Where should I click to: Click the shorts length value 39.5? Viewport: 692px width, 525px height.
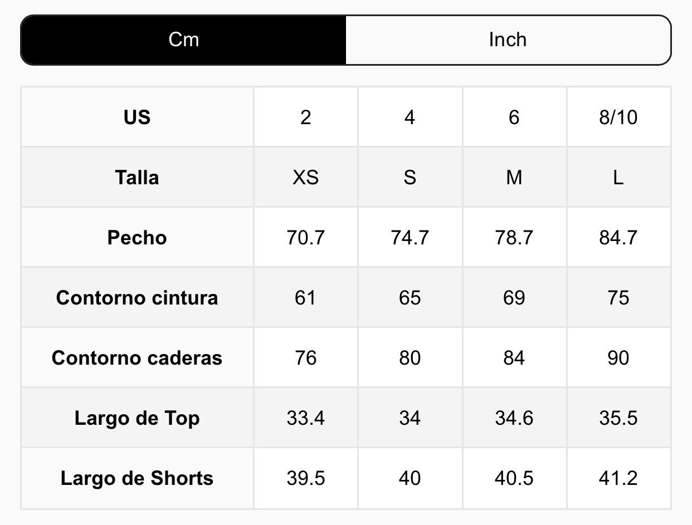tap(305, 478)
